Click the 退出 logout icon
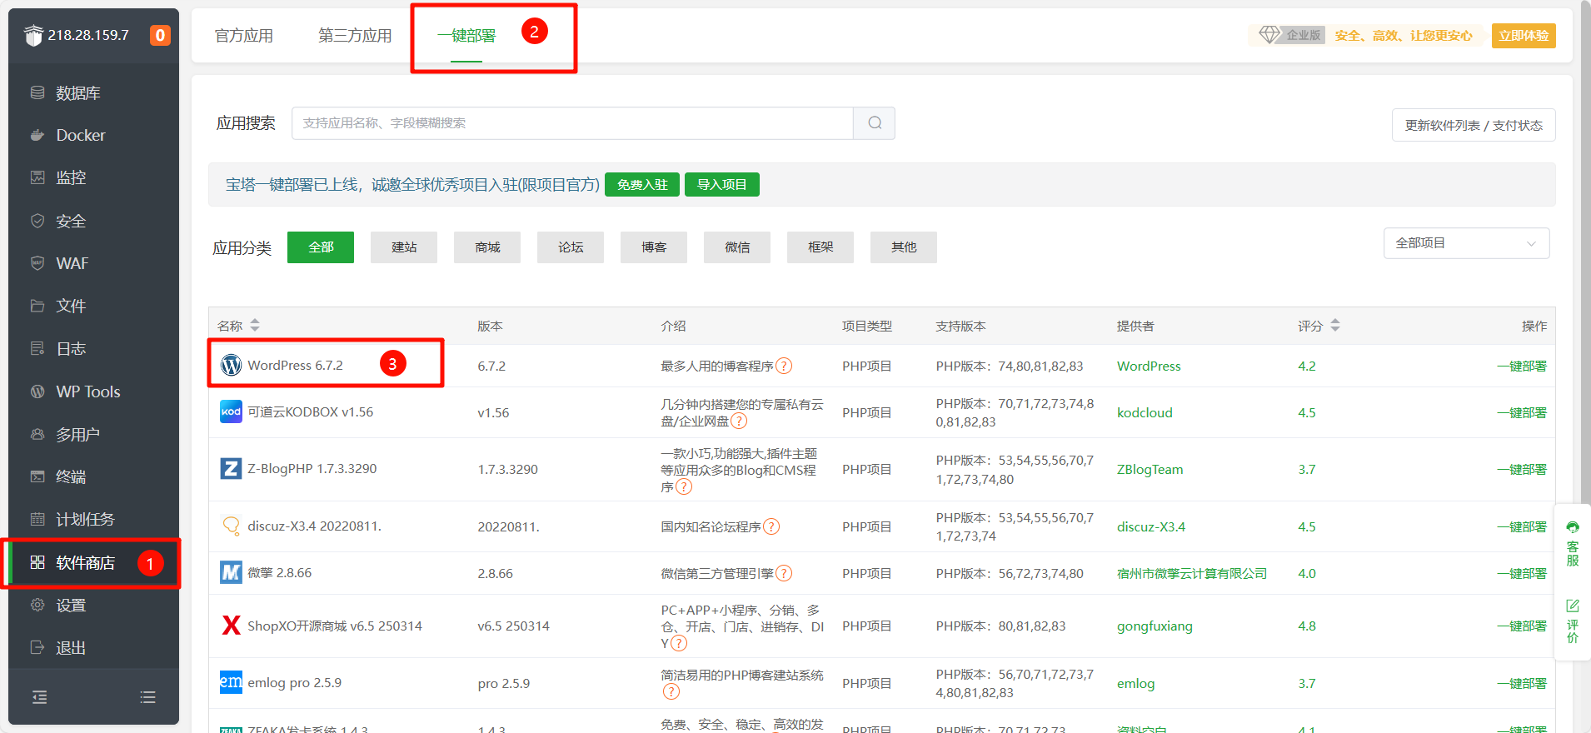Viewport: 1591px width, 733px height. 37,647
